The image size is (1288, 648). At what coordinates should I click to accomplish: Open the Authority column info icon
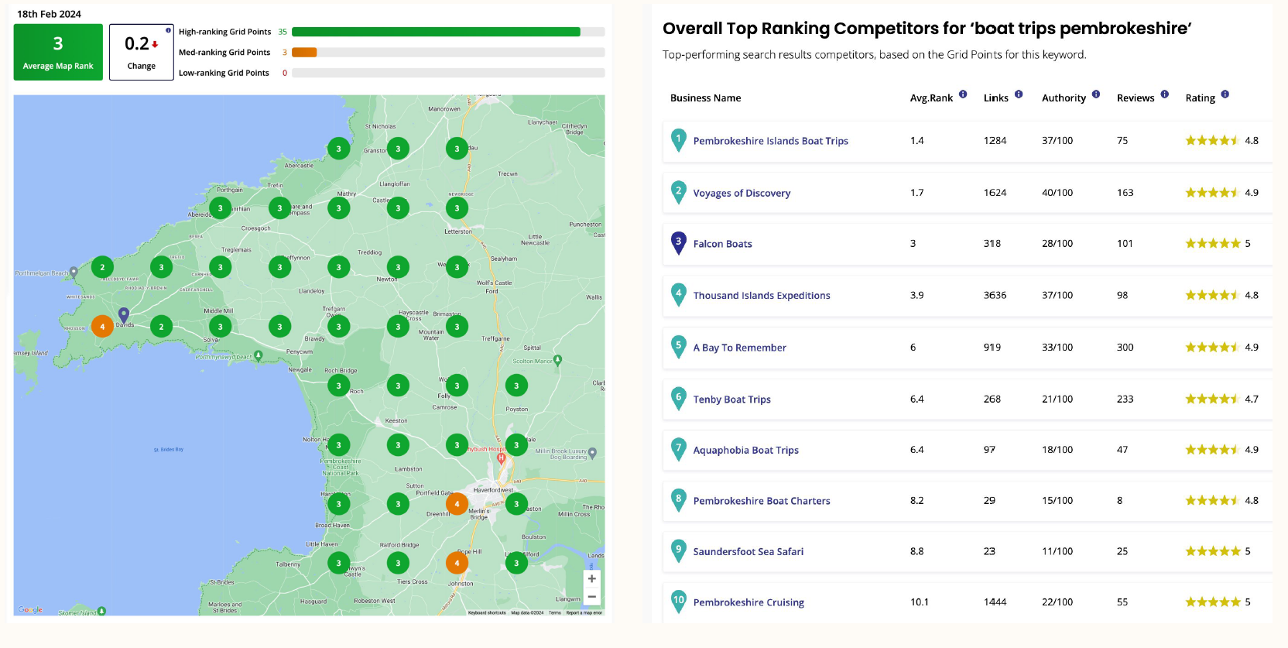tap(1096, 94)
